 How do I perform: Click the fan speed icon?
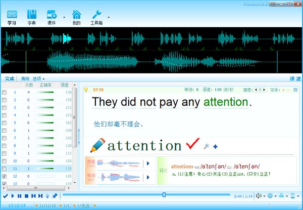tap(281, 196)
